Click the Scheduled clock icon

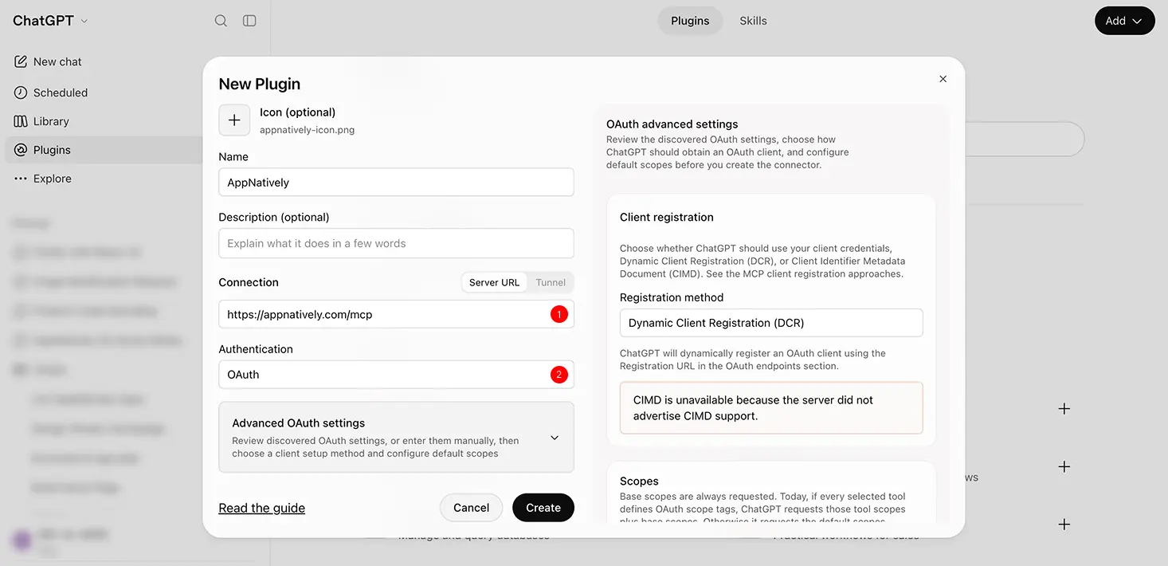pyautogui.click(x=21, y=92)
